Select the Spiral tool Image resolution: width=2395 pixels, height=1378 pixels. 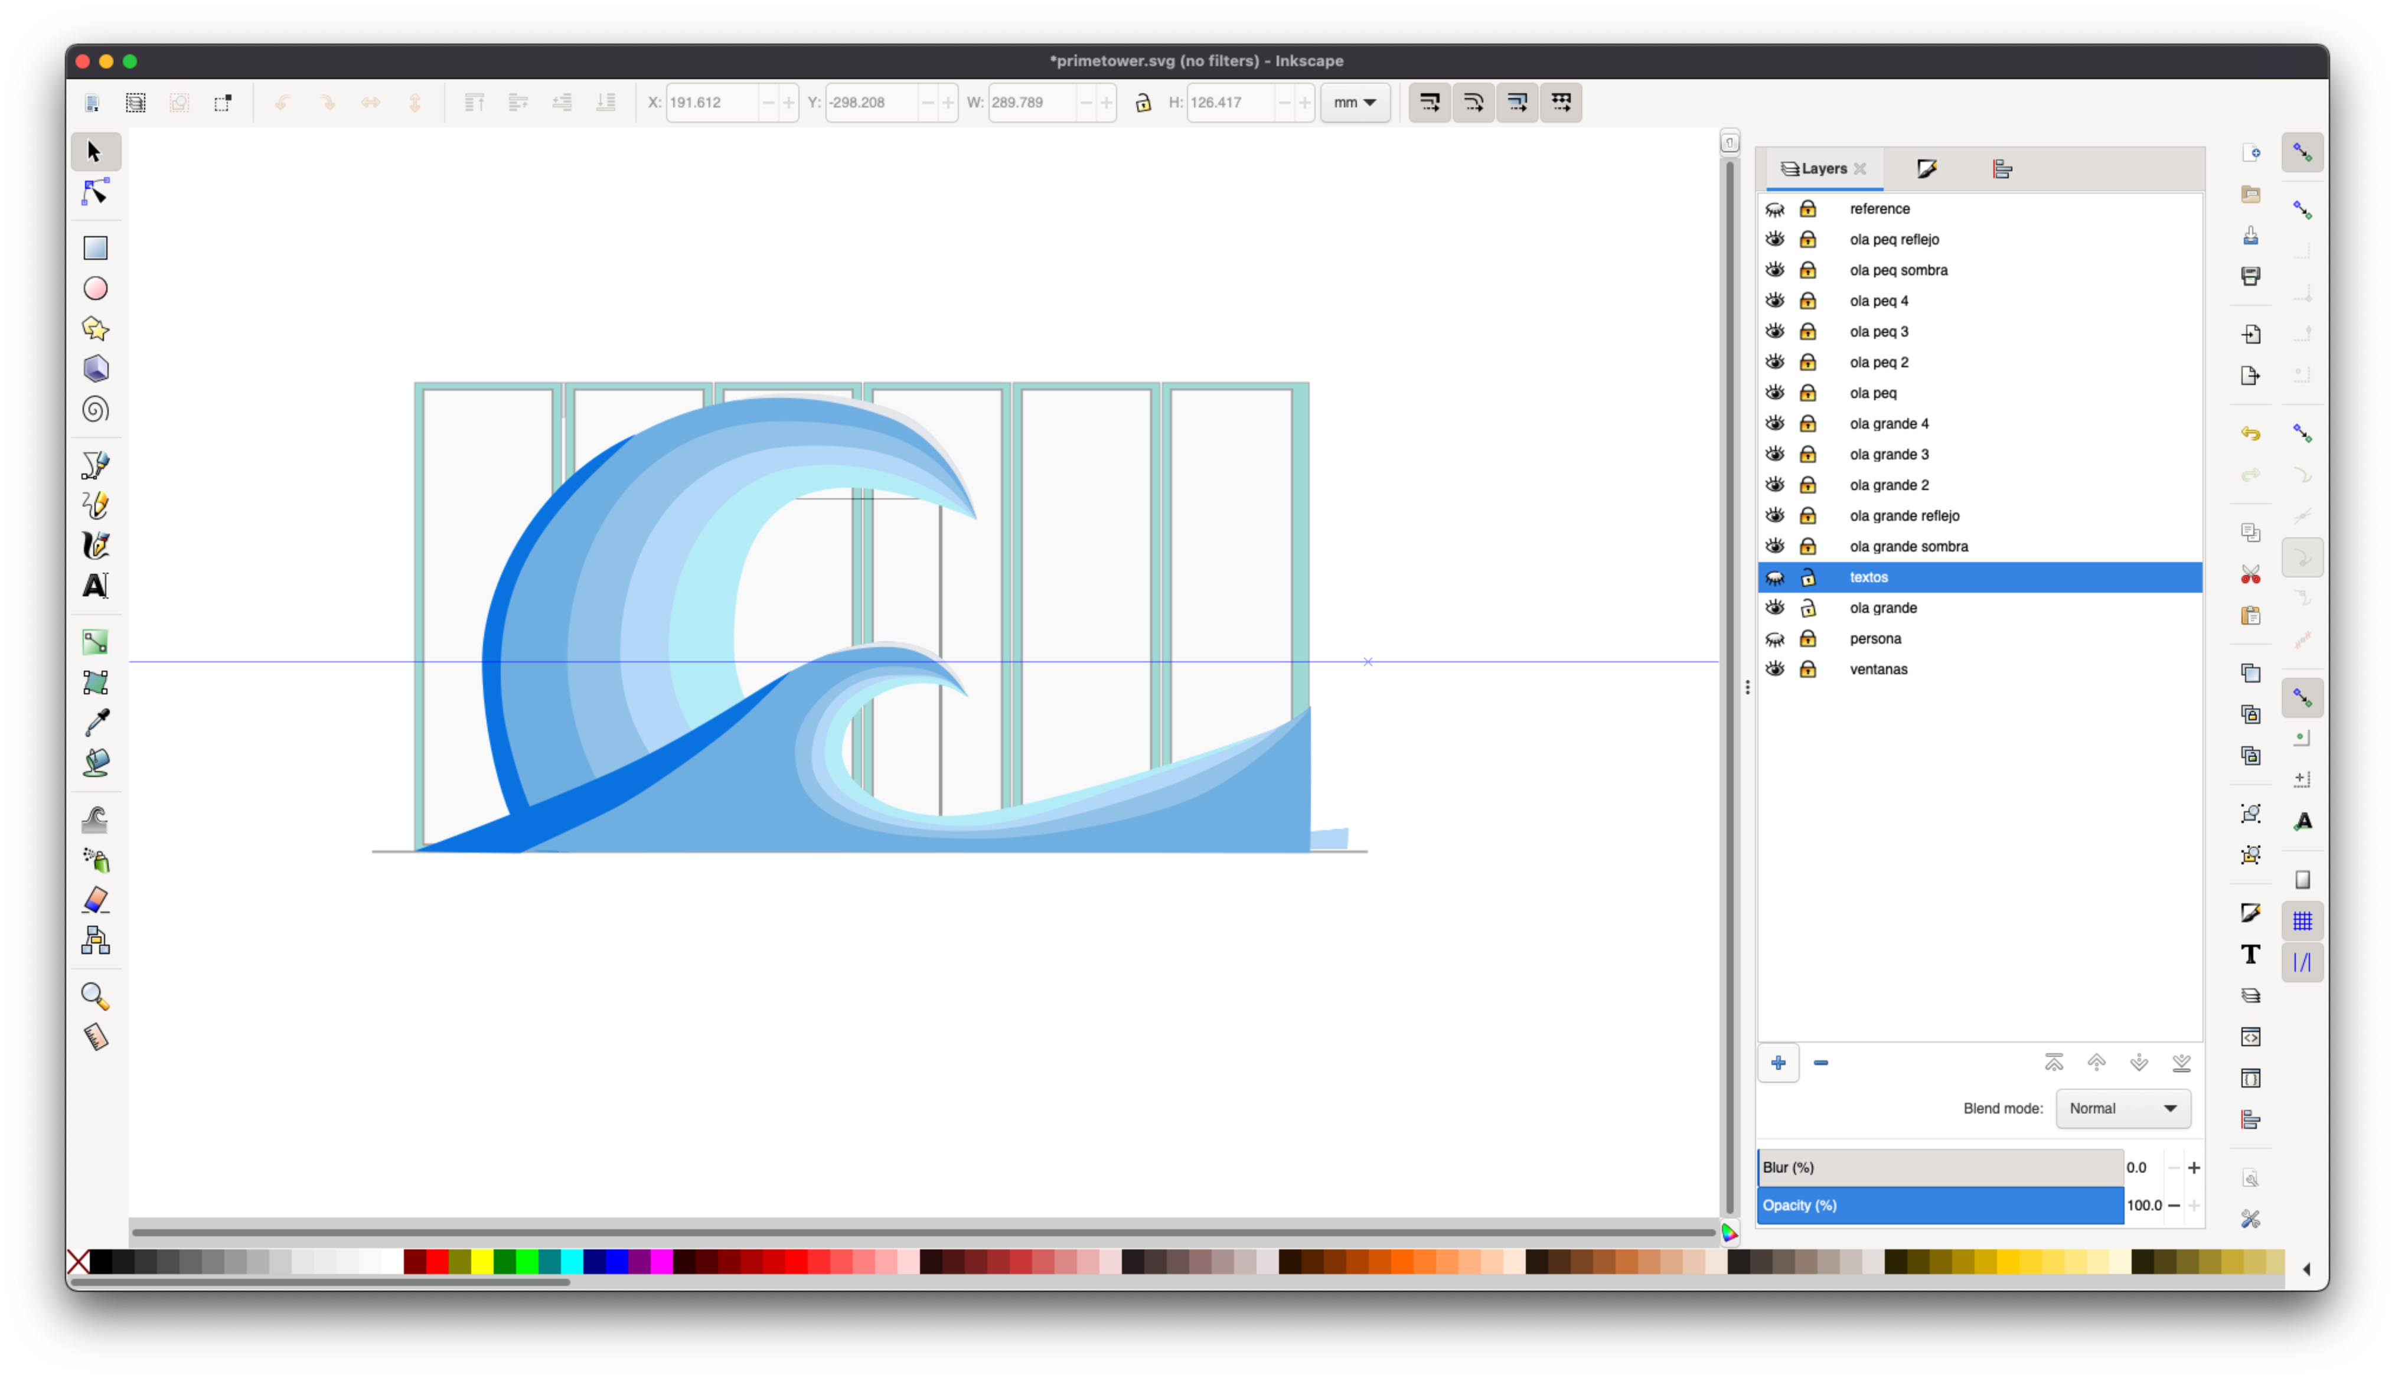click(x=96, y=409)
